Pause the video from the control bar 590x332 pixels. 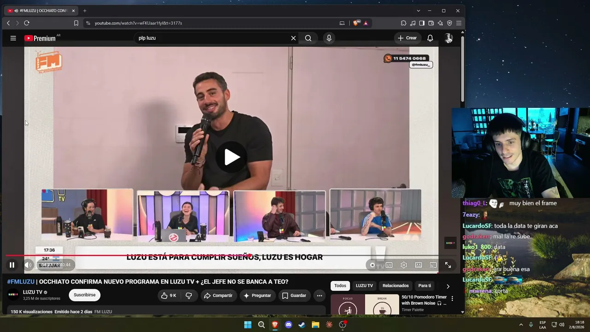point(12,265)
